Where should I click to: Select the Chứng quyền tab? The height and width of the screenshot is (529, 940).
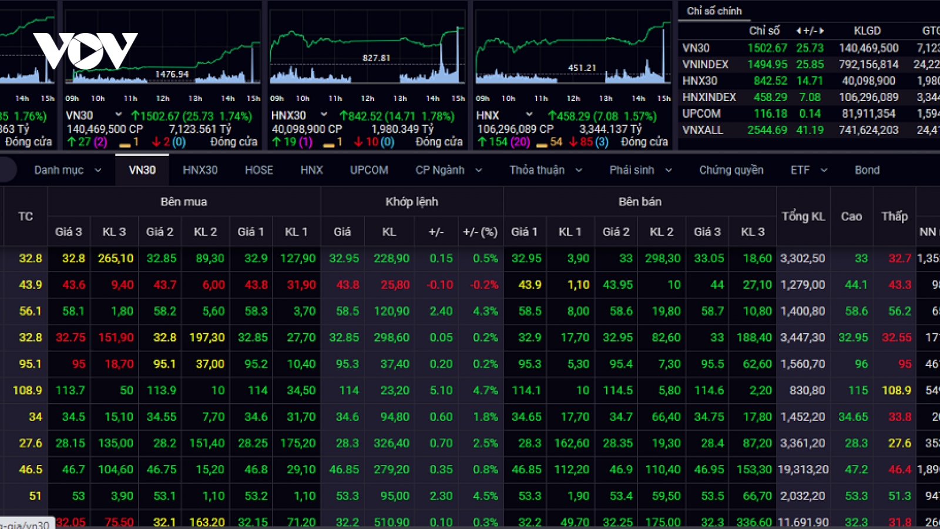click(x=731, y=170)
